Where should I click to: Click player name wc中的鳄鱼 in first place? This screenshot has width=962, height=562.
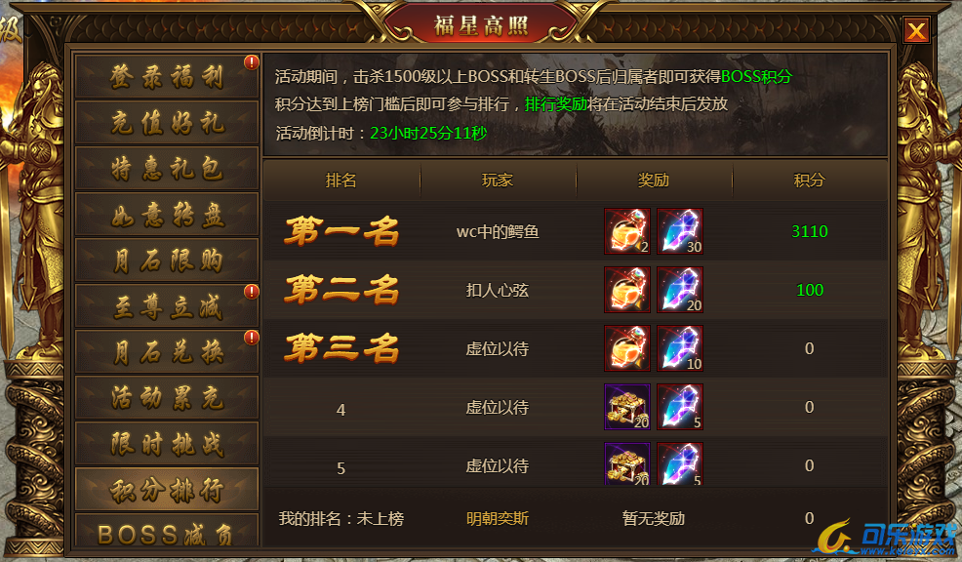point(498,232)
